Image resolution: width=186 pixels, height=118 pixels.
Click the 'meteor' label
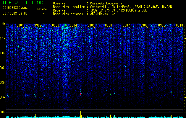(42, 9)
